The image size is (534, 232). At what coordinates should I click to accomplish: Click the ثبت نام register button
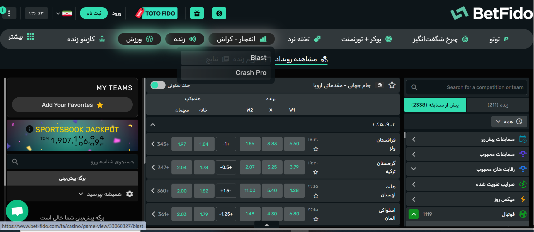(x=94, y=13)
